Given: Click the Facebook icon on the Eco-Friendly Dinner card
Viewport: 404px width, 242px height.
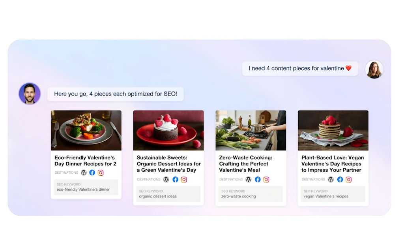Looking at the screenshot, I should point(92,173).
